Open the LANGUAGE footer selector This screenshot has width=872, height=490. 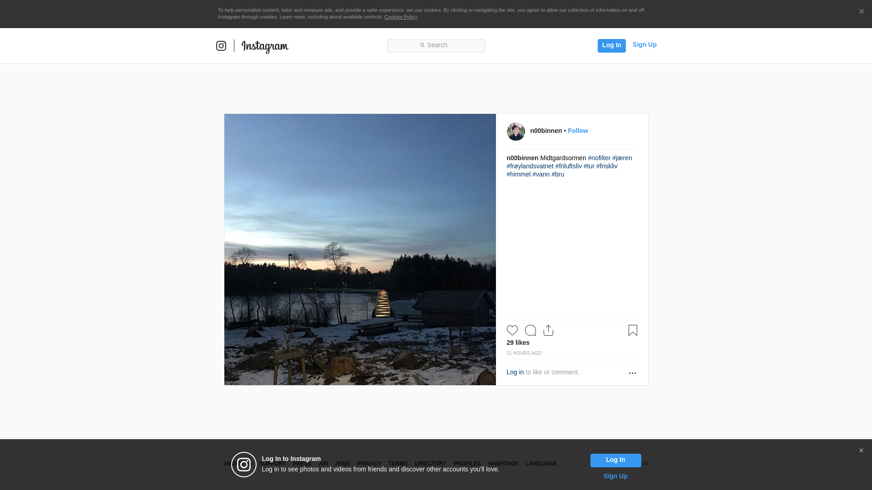(541, 464)
